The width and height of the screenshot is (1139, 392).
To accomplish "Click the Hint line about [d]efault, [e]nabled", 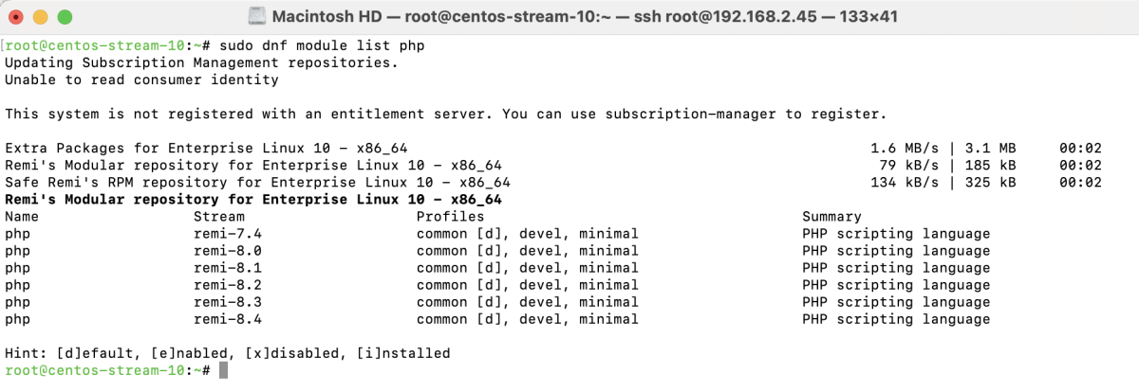I will (x=227, y=353).
